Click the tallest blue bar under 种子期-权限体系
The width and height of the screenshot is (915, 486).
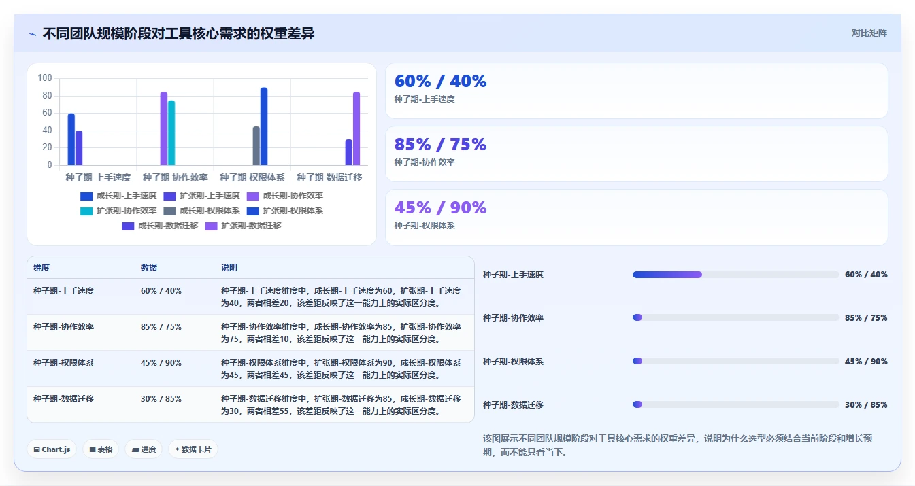pos(264,126)
